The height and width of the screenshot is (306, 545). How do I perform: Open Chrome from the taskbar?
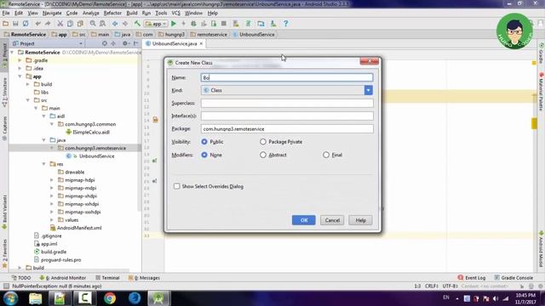pos(110,298)
